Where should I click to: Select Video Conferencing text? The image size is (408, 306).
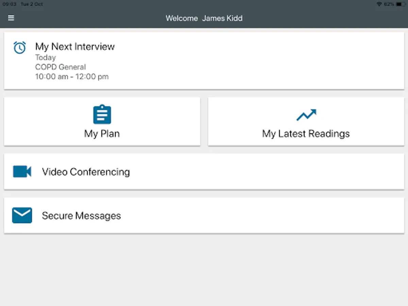86,172
